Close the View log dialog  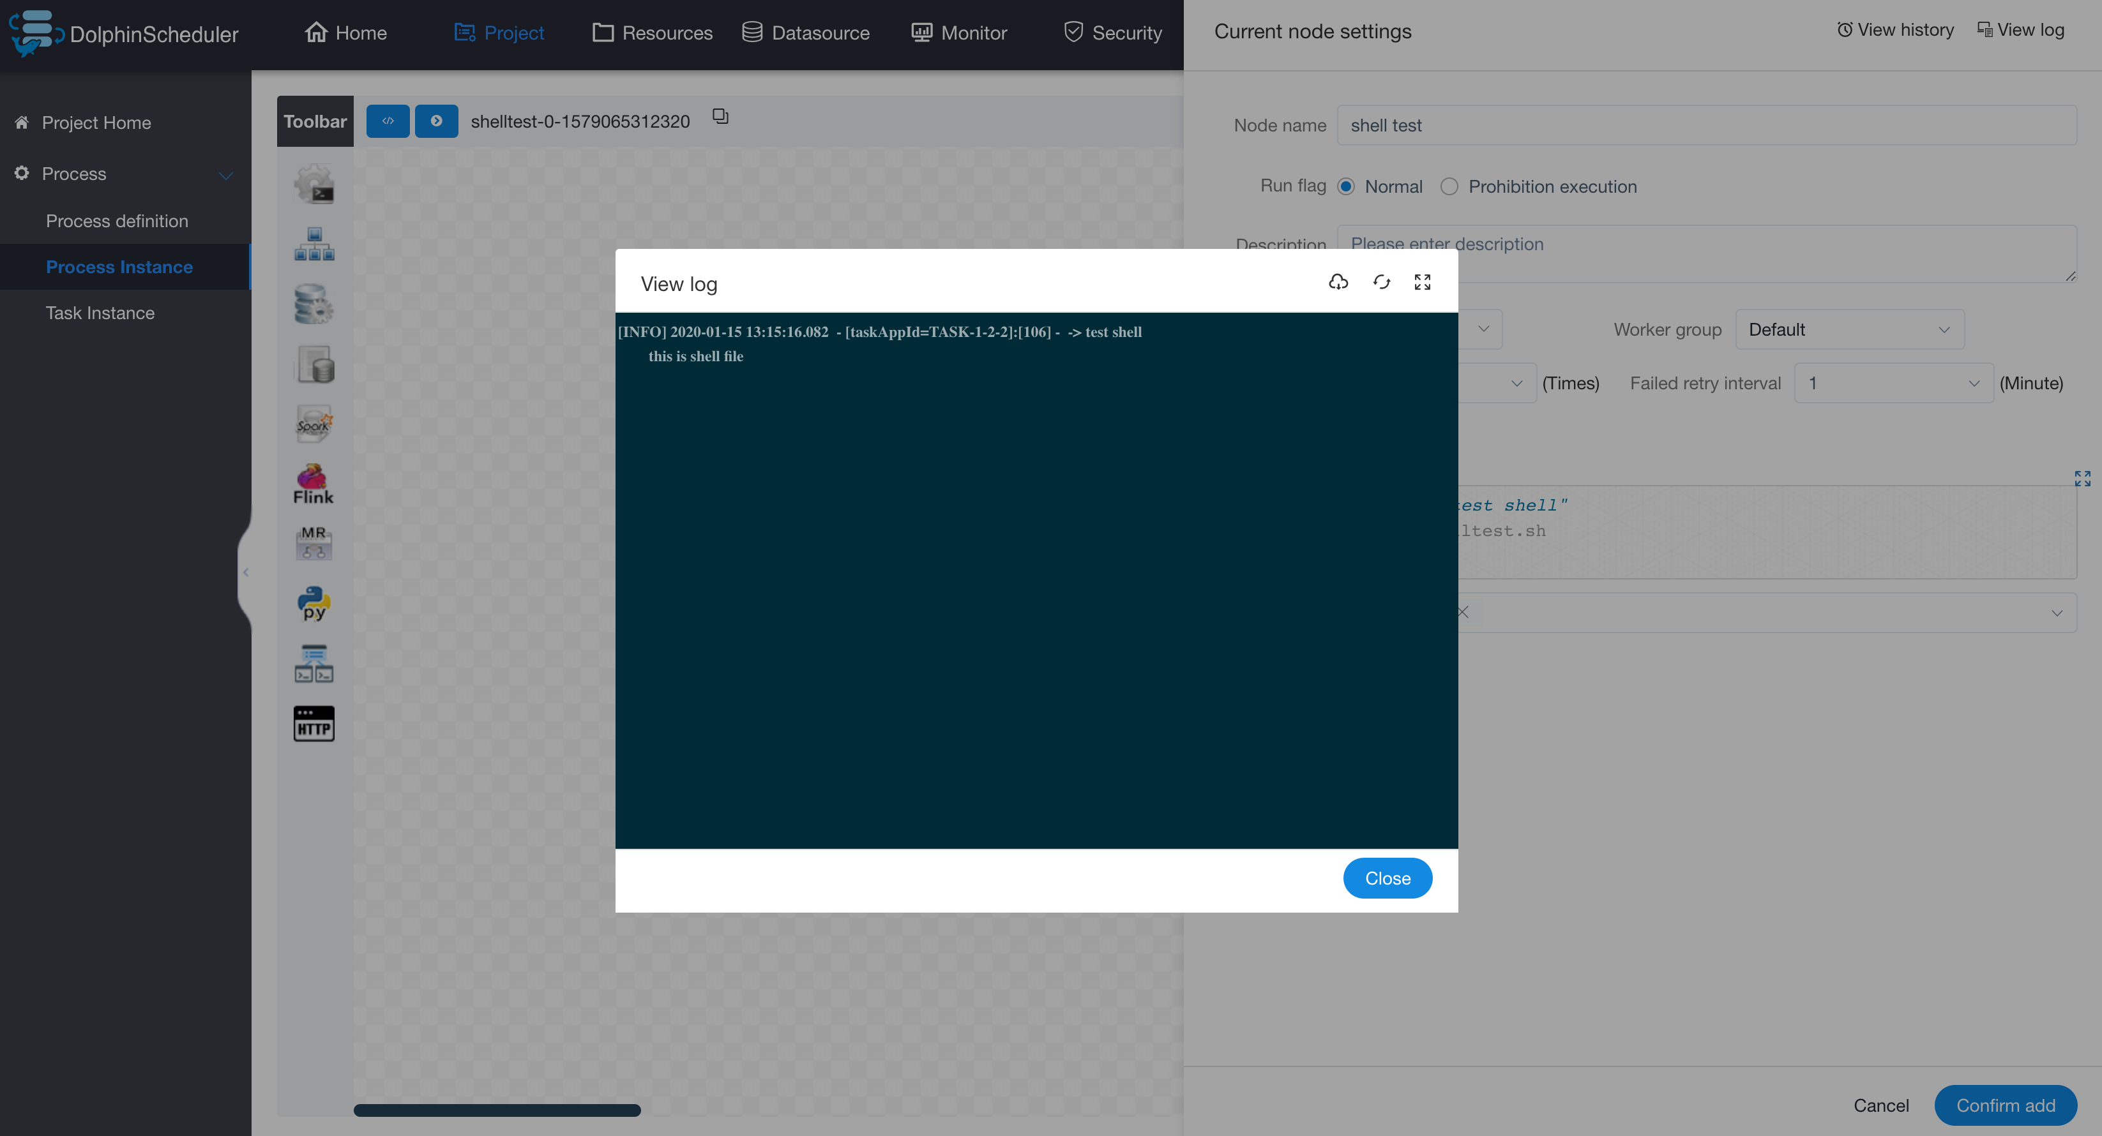point(1387,878)
